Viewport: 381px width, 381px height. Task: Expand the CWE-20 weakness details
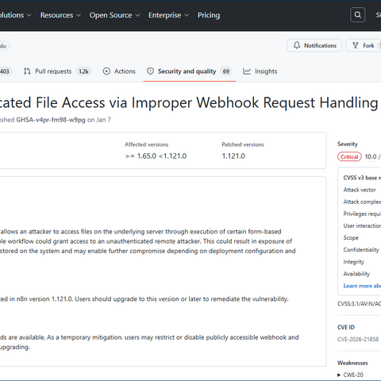[350, 375]
